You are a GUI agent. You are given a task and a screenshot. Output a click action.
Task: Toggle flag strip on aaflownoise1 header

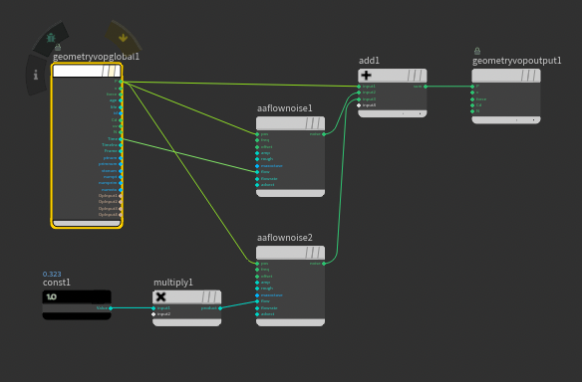pyautogui.click(x=314, y=123)
